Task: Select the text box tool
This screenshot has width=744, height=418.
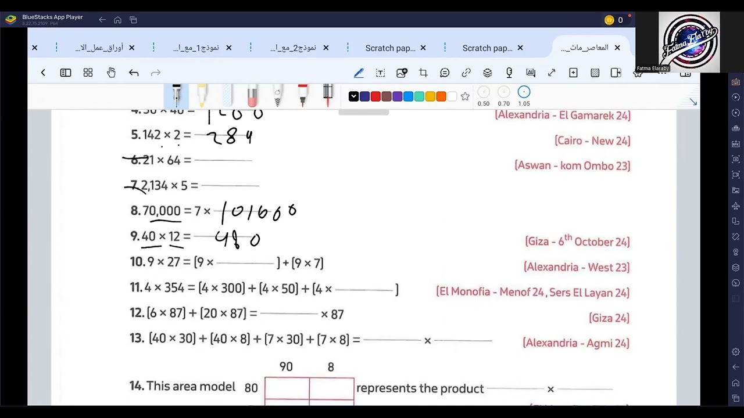Action: coord(380,73)
